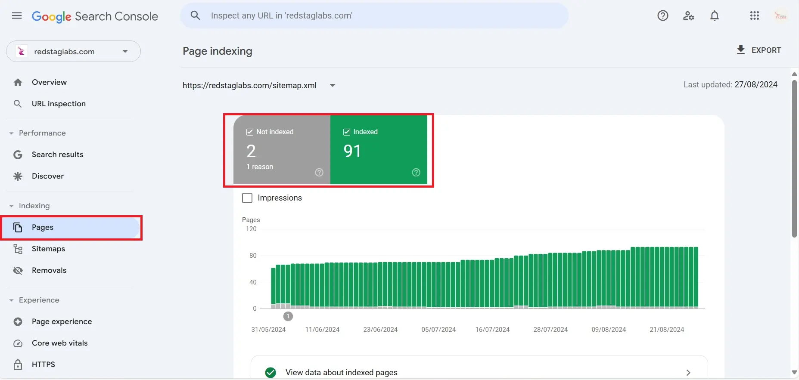This screenshot has height=380, width=799.
Task: Click the Help question mark icon
Action: 662,16
